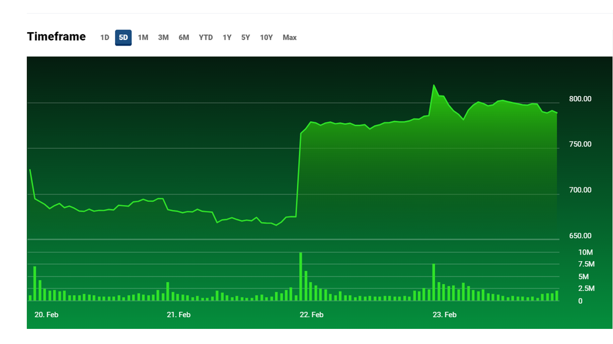Image resolution: width=613 pixels, height=344 pixels.
Task: Show the 10Y timeframe
Action: (266, 37)
